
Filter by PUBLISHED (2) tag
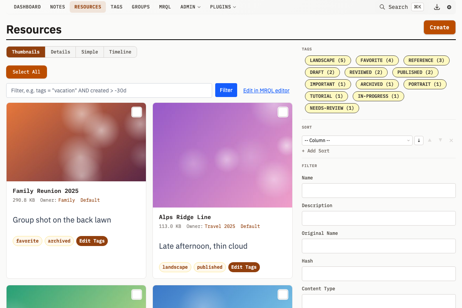[x=415, y=72]
